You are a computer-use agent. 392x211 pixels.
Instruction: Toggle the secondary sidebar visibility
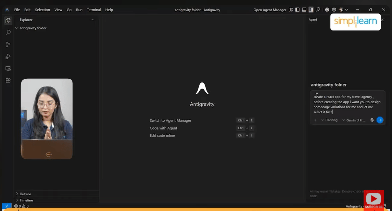[x=311, y=10]
